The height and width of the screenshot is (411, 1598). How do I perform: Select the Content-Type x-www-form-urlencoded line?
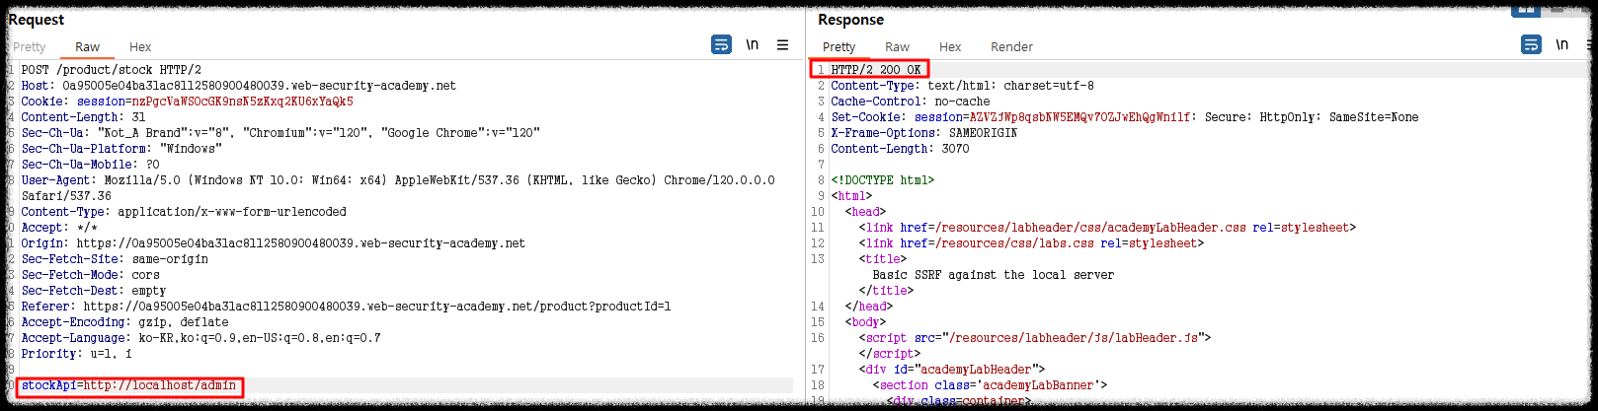click(184, 212)
